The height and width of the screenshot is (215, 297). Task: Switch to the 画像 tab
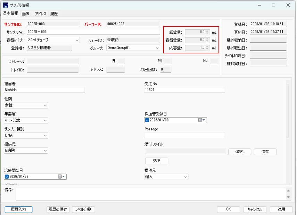[x=26, y=14]
